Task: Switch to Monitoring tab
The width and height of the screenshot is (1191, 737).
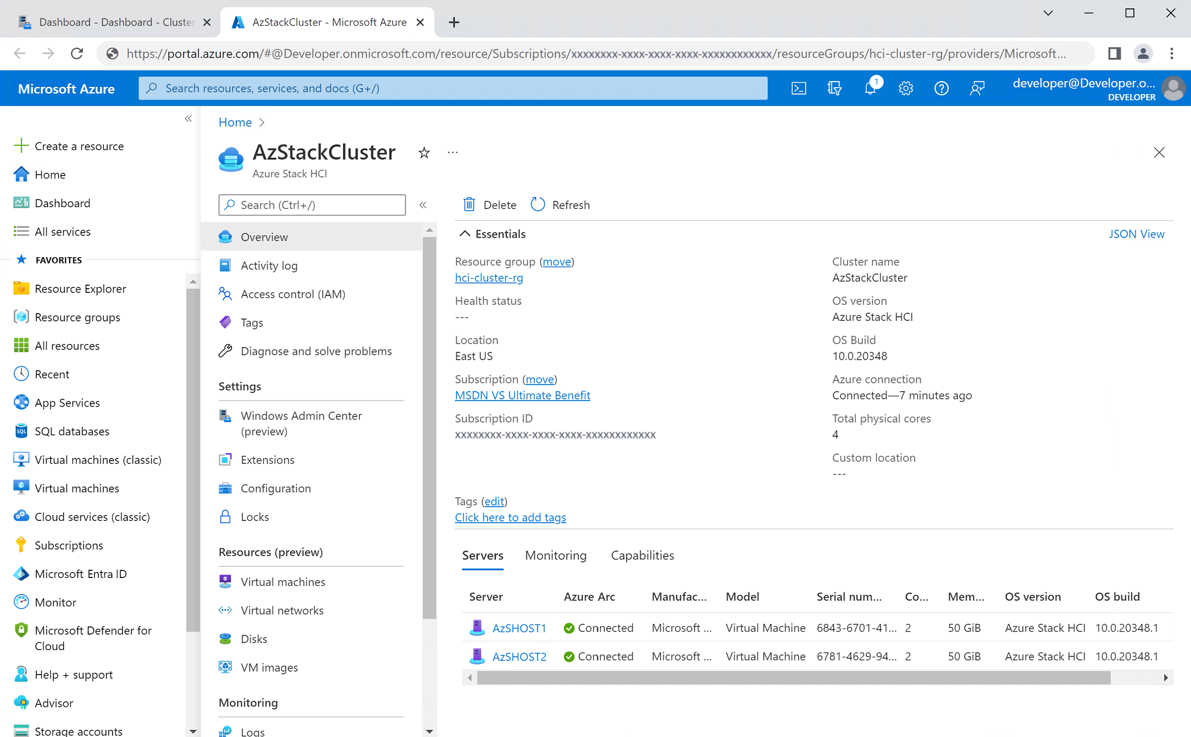Action: pos(556,555)
